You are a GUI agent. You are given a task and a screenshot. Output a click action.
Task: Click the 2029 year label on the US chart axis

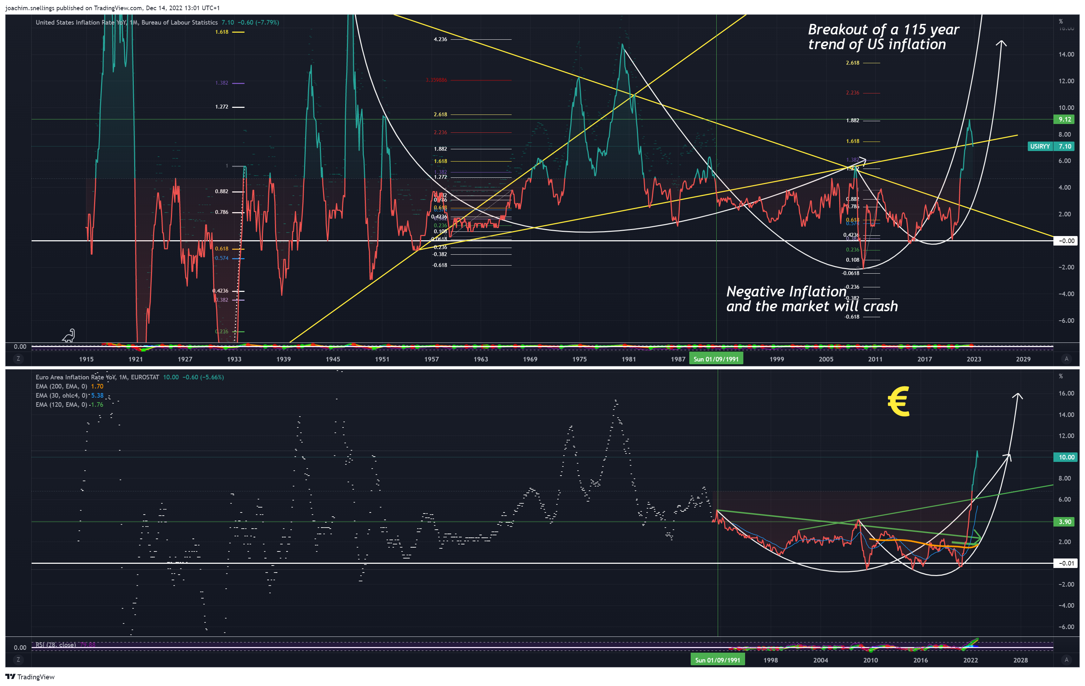click(x=1023, y=359)
